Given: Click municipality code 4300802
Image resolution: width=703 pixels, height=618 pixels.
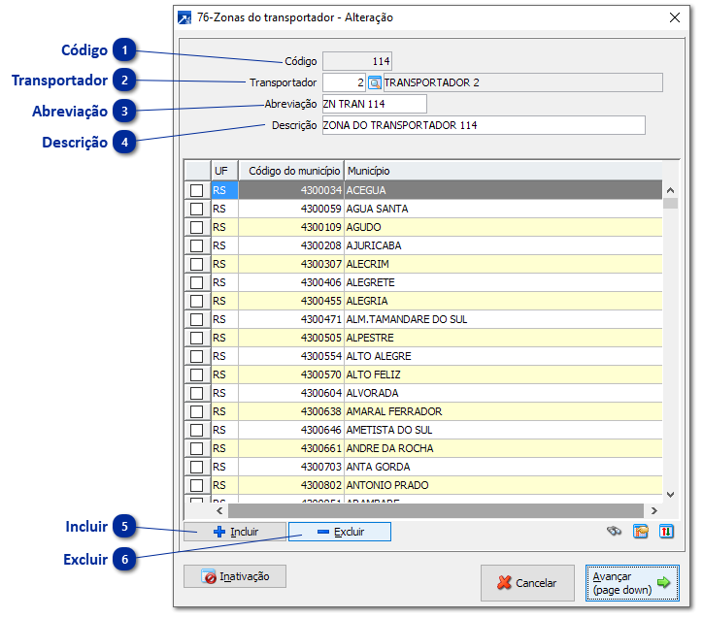Looking at the screenshot, I should click(x=291, y=485).
